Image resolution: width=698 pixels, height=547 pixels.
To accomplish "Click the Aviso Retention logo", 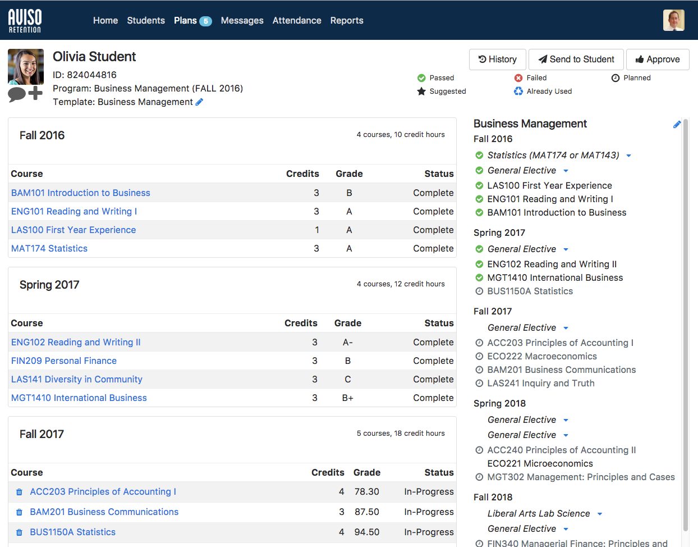I will coord(25,20).
